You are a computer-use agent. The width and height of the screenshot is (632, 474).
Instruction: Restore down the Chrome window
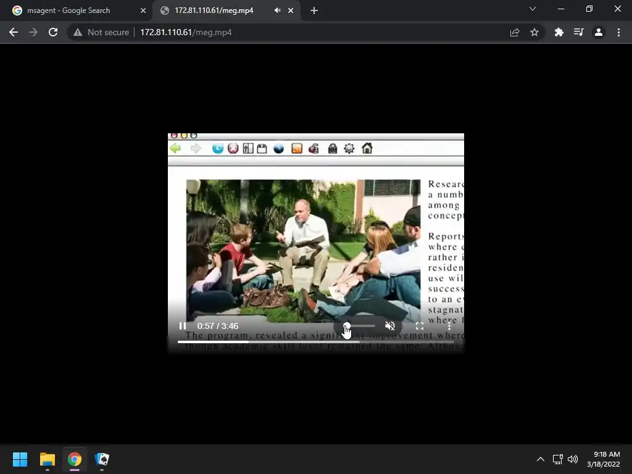(x=589, y=9)
